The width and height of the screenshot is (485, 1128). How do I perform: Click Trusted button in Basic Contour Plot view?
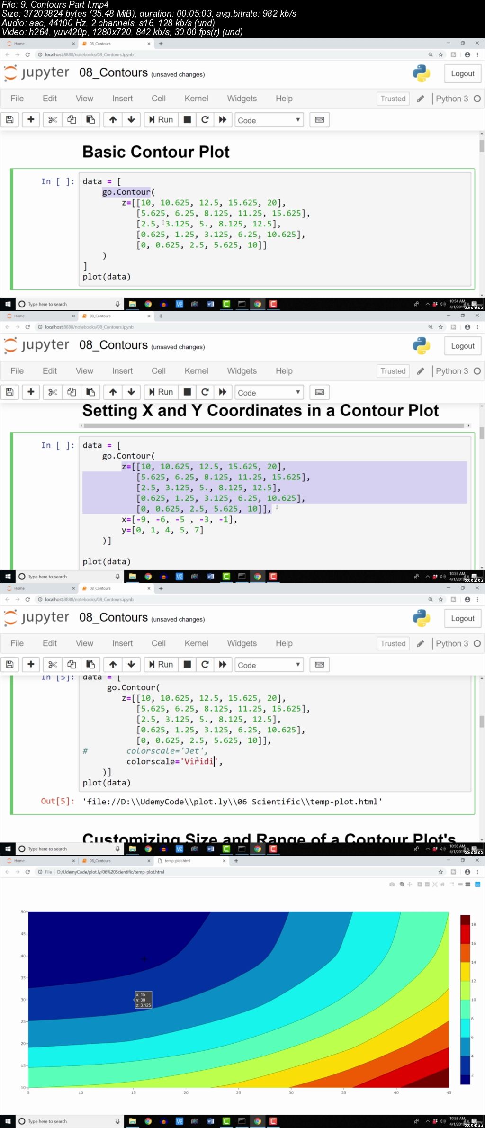393,99
